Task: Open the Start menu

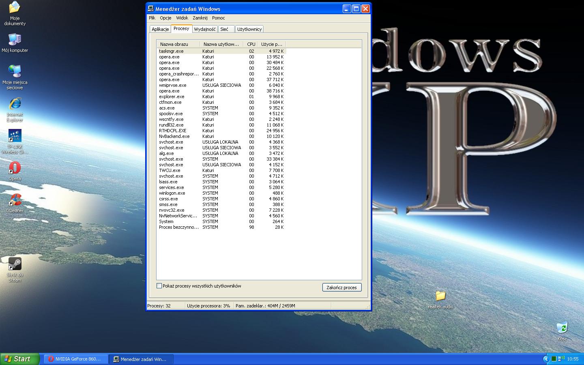Action: tap(19, 359)
